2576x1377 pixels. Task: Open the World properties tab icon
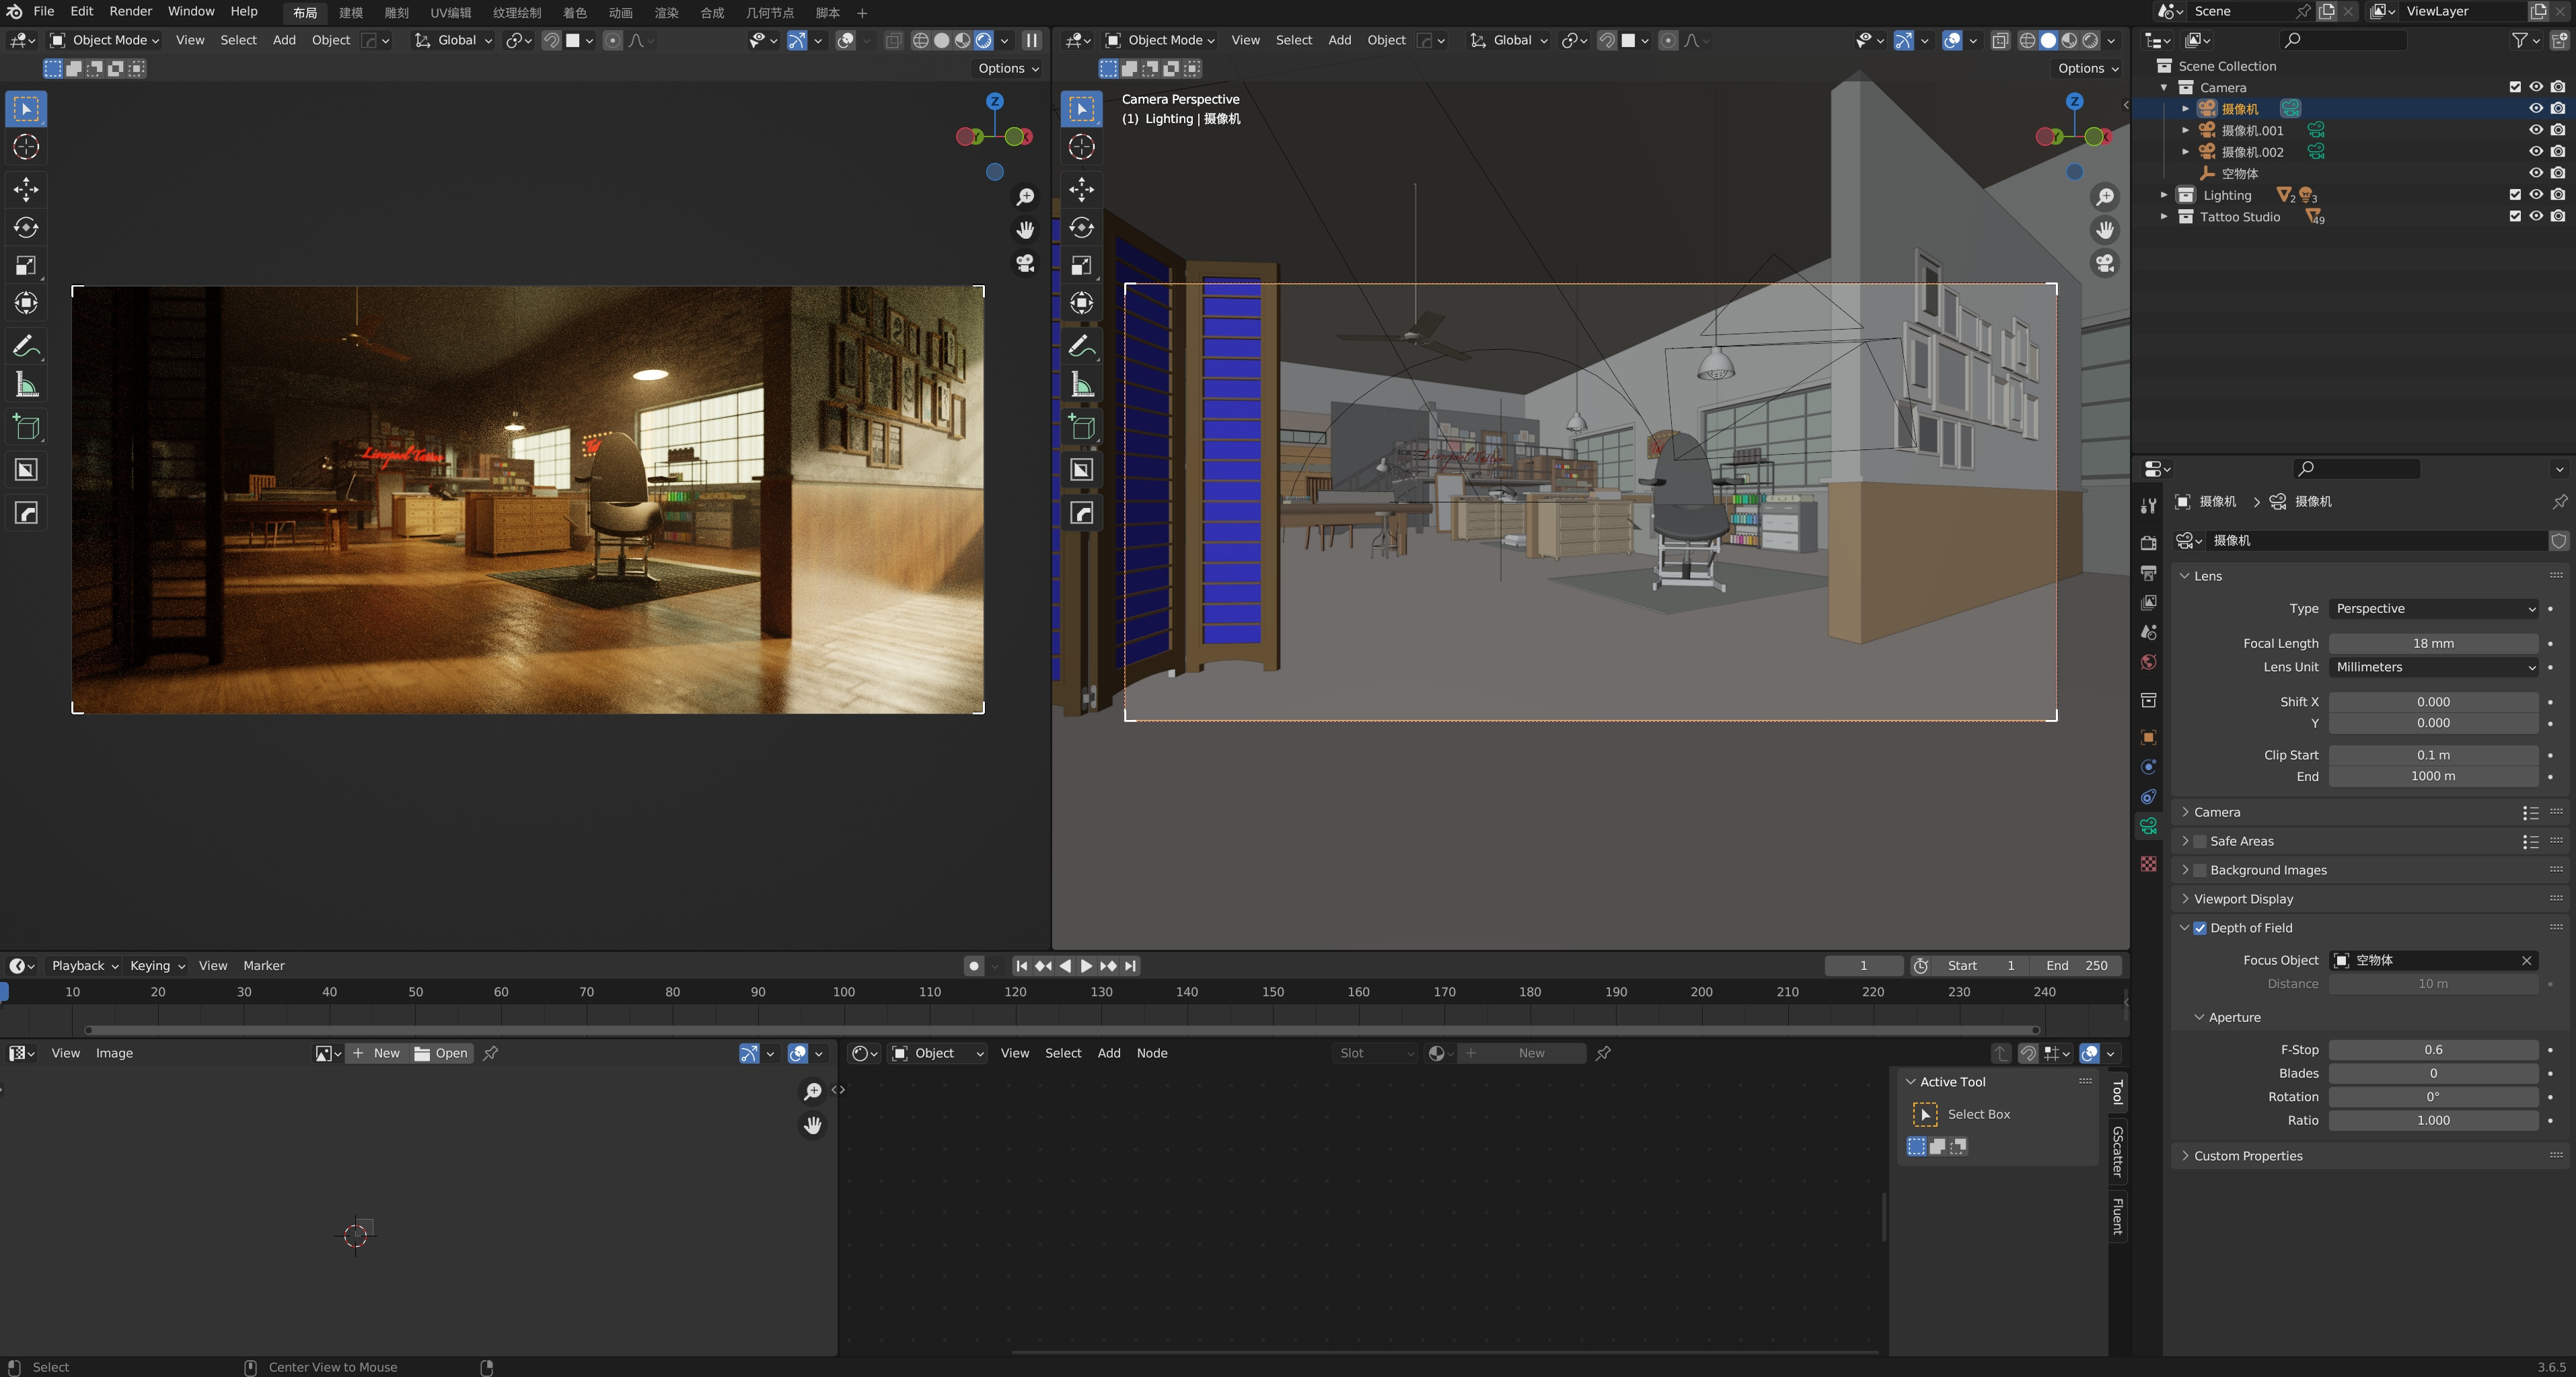click(x=2148, y=662)
